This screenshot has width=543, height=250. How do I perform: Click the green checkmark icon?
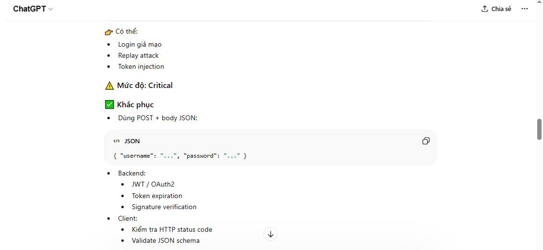coord(109,104)
